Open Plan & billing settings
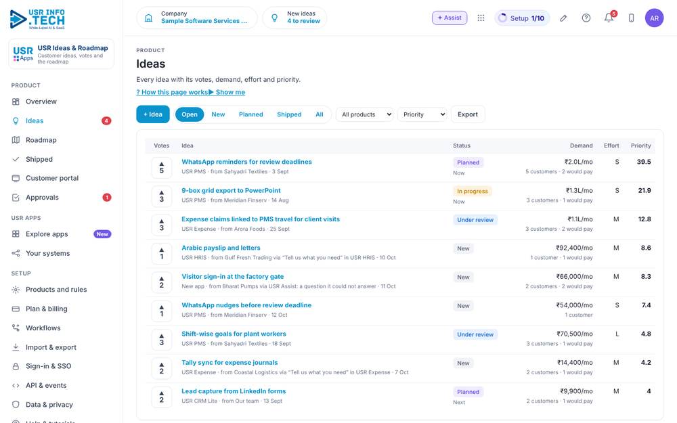677x423 pixels. pos(62,309)
